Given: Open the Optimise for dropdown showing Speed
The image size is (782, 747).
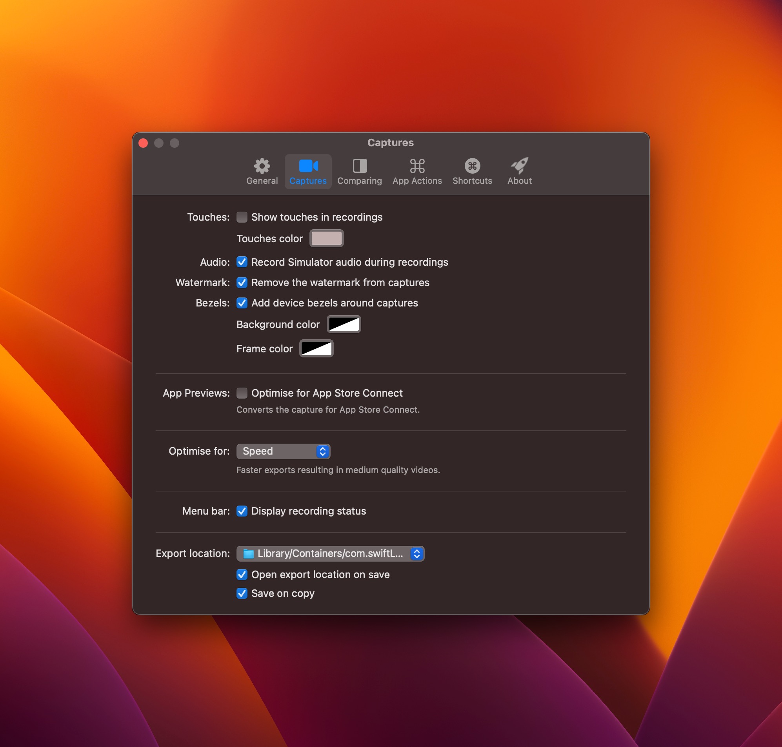Looking at the screenshot, I should pyautogui.click(x=283, y=451).
